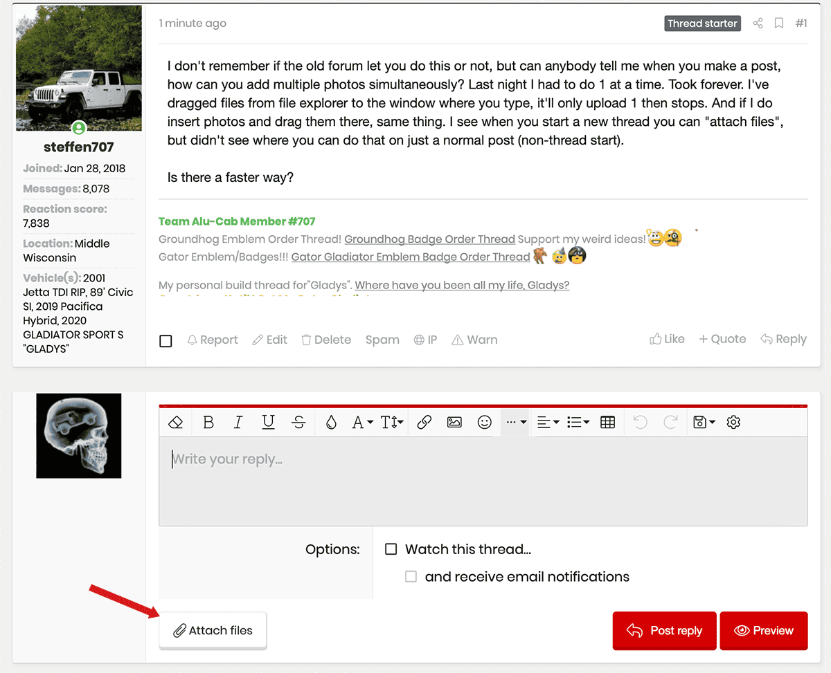Screen dimensions: 831x673
Task: Share post via the share icon
Action: [758, 24]
